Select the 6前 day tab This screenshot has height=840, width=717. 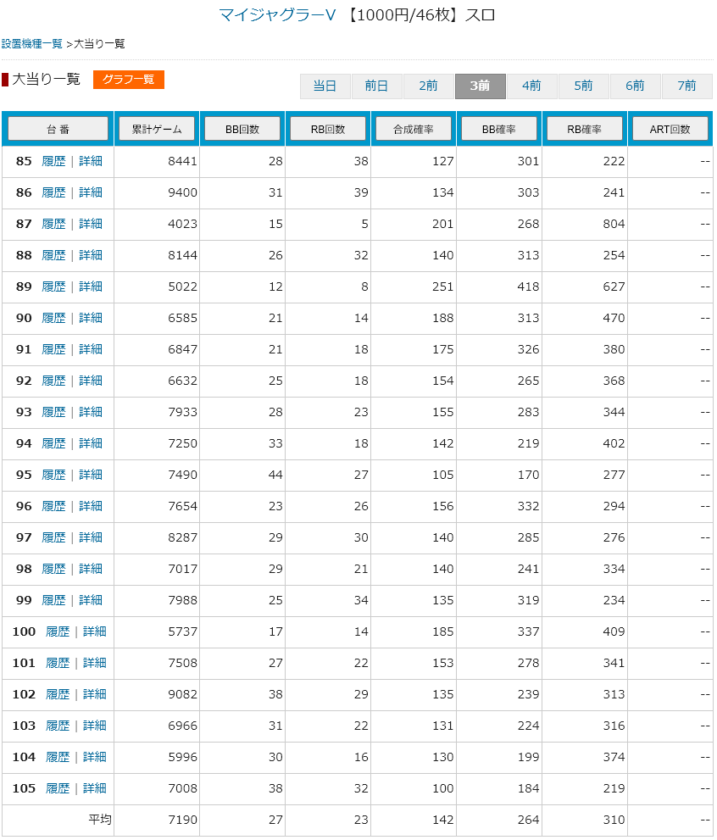point(635,86)
